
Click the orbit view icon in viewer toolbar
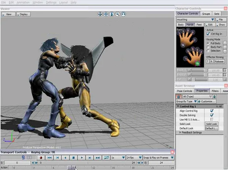pos(123,14)
